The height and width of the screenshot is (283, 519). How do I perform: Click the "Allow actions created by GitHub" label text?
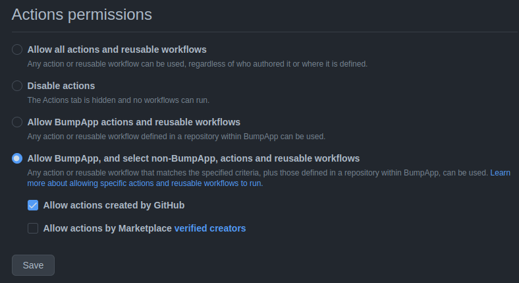pos(113,205)
